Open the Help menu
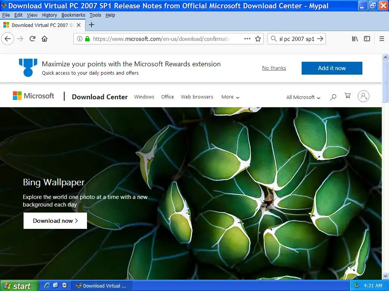389x291 pixels. click(110, 15)
